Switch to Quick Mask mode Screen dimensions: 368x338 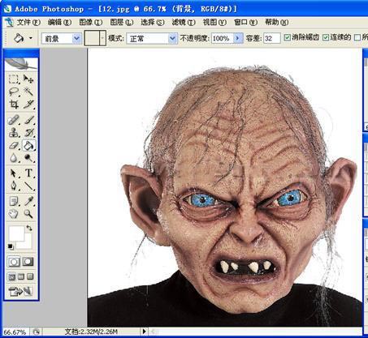28,262
